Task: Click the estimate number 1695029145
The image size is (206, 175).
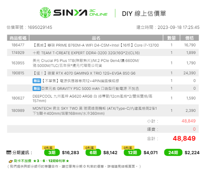Action: [x=40, y=27]
